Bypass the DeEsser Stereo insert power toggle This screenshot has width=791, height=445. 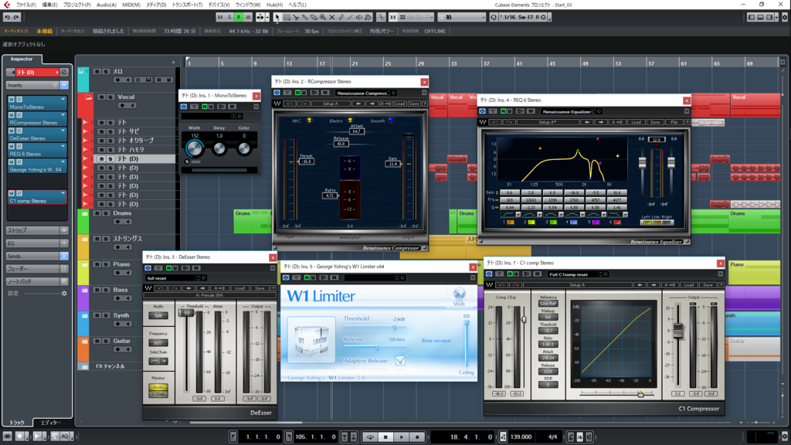(x=11, y=131)
